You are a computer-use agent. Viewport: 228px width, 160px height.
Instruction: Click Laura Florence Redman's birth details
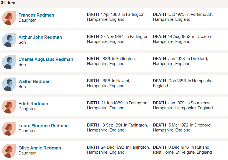pos(117,128)
